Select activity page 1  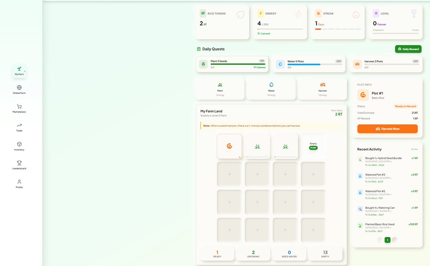coord(387,240)
